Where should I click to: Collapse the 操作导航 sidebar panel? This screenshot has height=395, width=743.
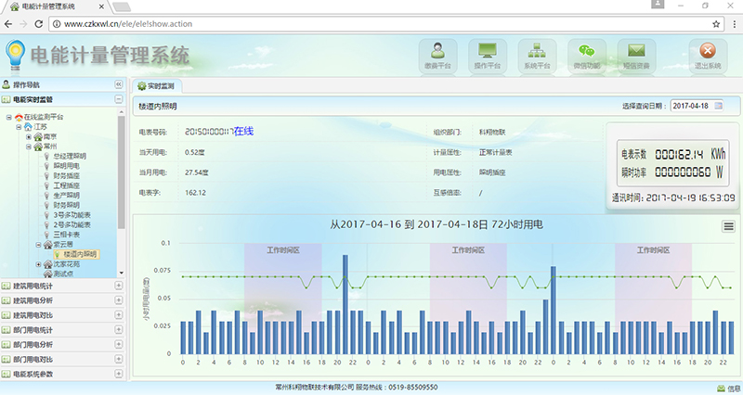tap(119, 84)
